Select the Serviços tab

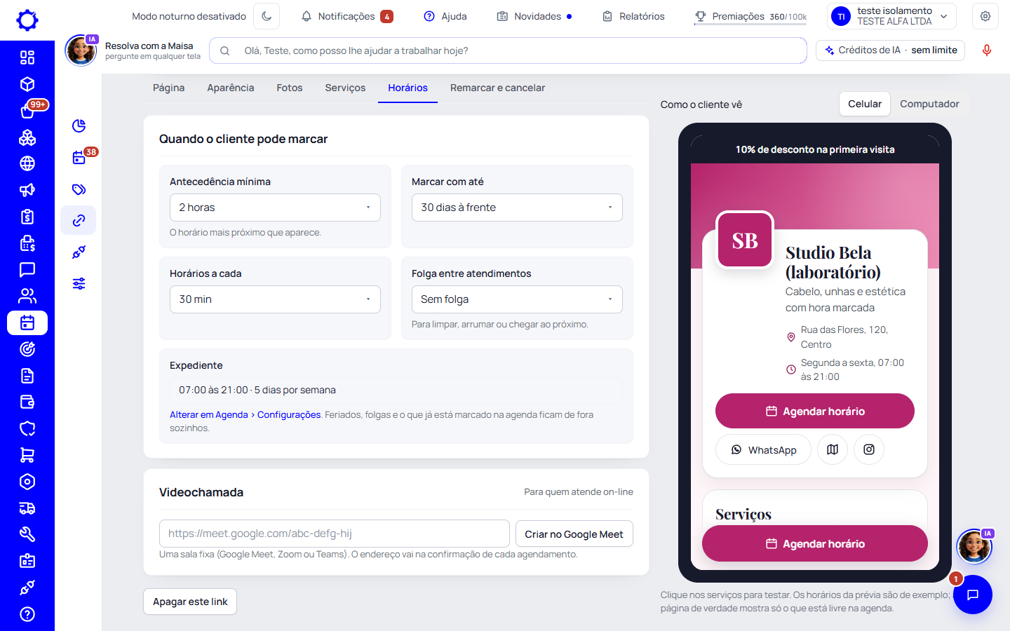pyautogui.click(x=345, y=88)
